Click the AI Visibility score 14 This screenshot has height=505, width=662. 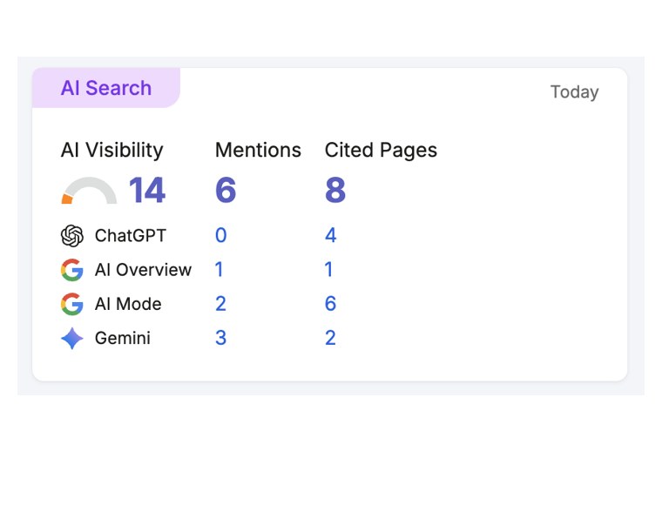coord(147,191)
